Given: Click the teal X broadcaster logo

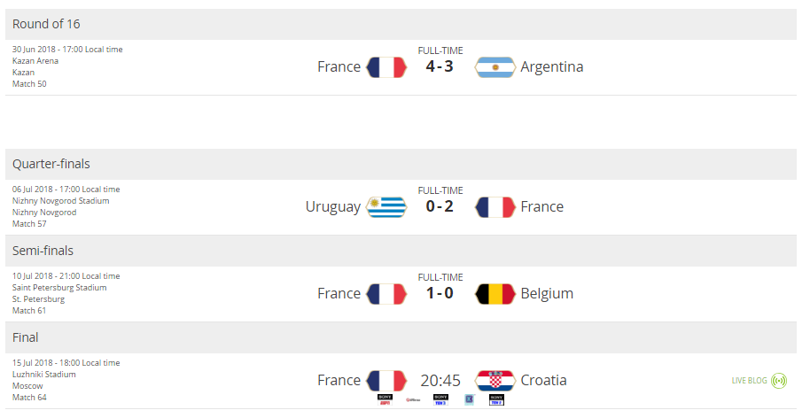Looking at the screenshot, I should [x=469, y=399].
